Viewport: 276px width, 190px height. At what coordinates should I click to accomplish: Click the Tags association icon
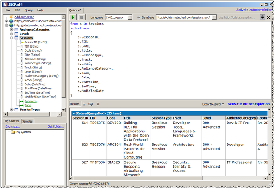tap(21, 106)
